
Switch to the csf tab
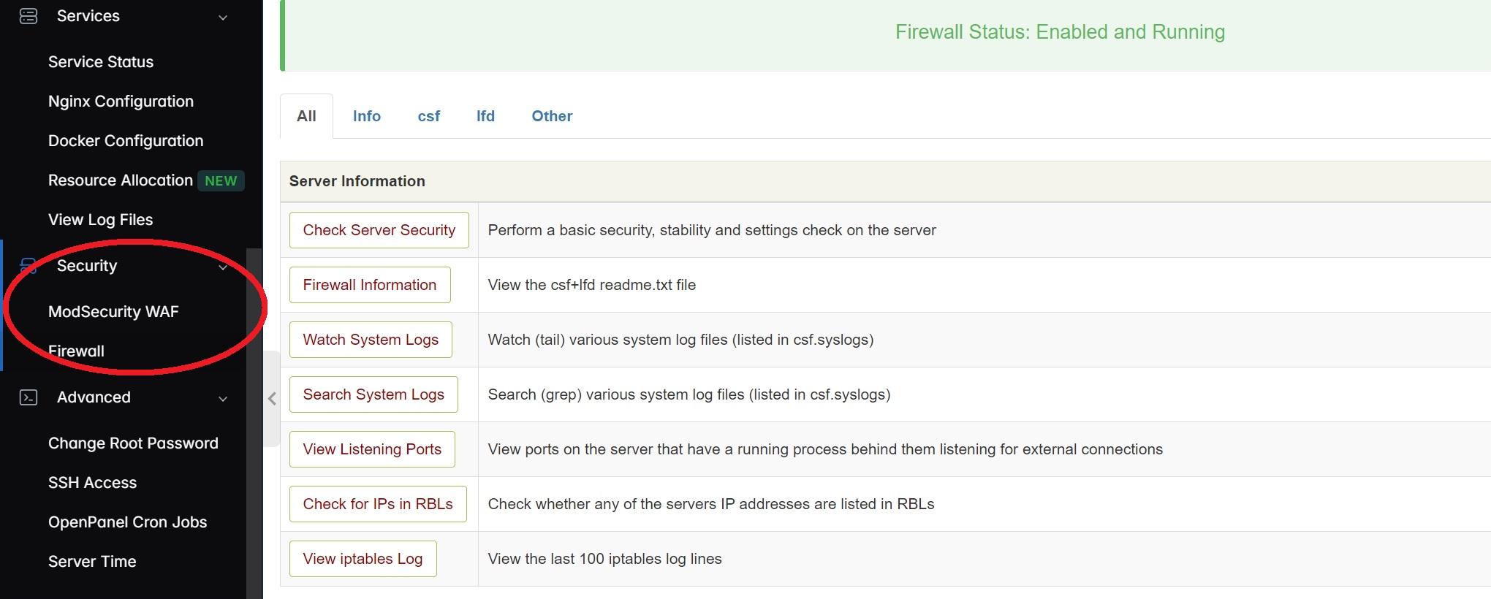428,116
